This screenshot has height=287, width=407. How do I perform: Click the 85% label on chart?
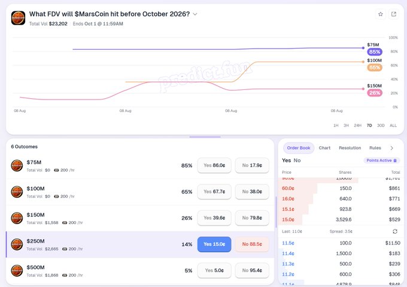[374, 52]
